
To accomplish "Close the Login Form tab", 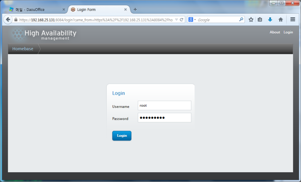I will [125, 9].
